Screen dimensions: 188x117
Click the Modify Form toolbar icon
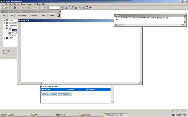click(x=45, y=8)
